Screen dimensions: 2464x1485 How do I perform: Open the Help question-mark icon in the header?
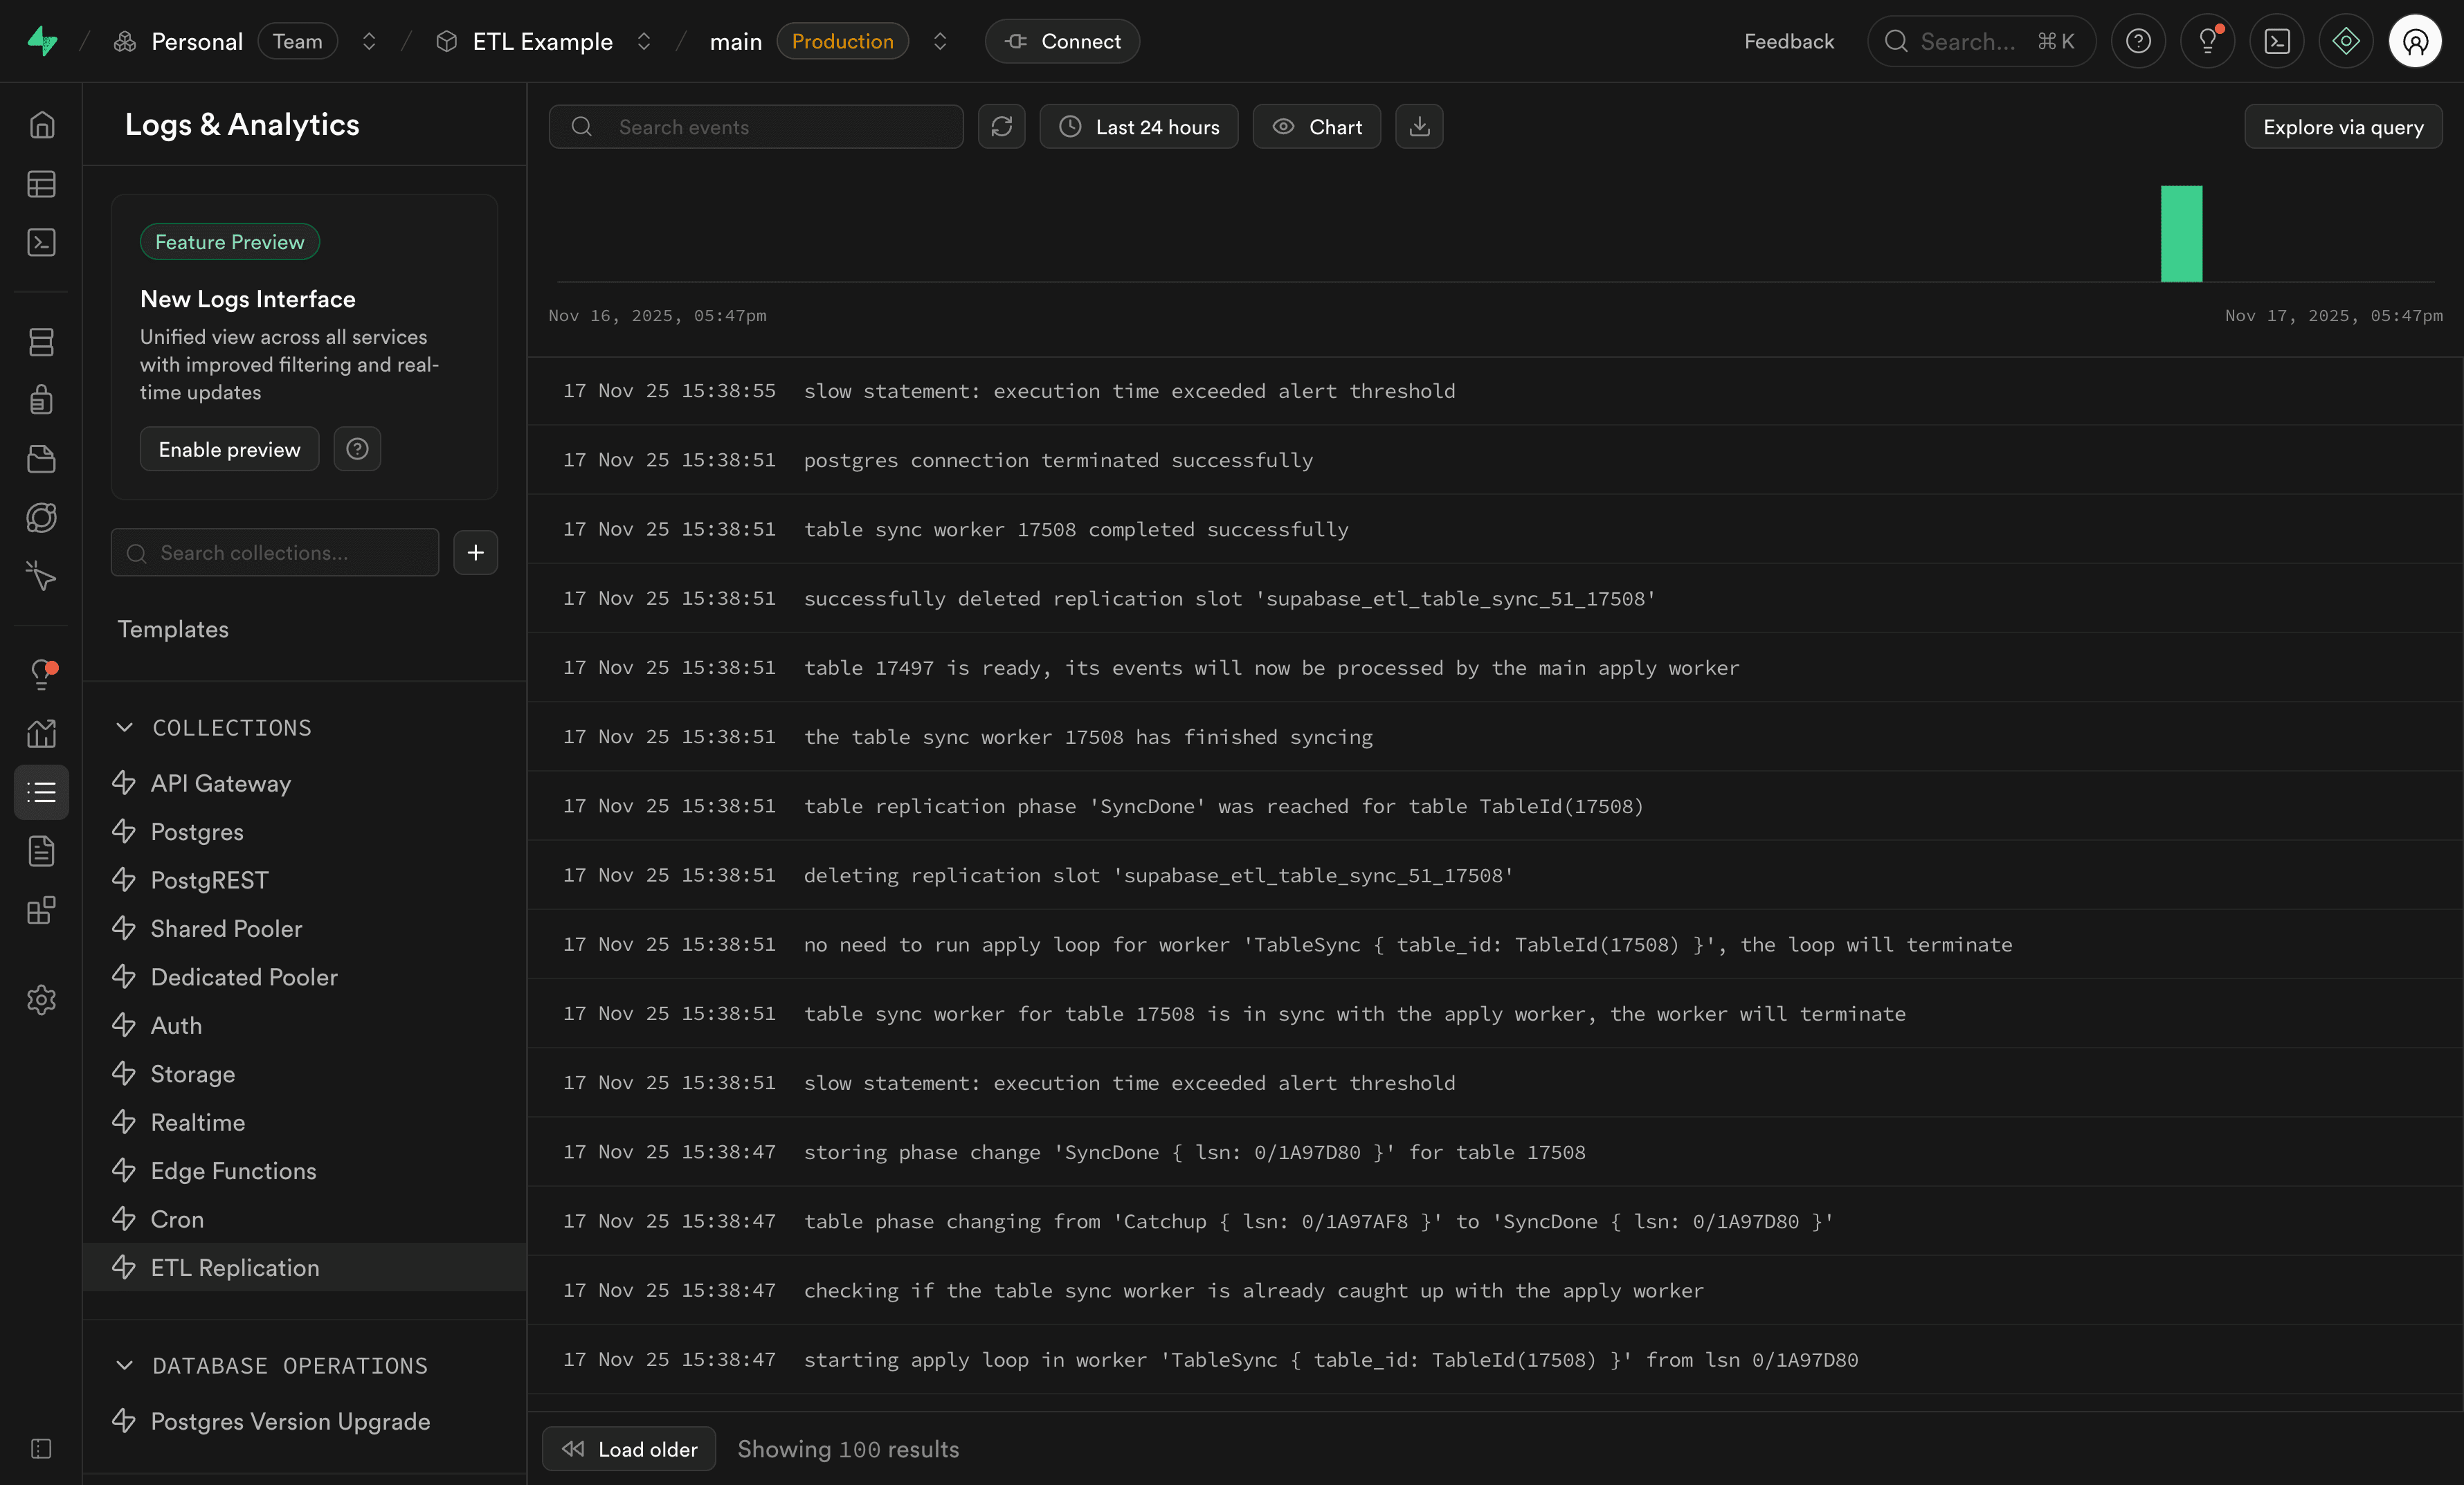coord(2139,40)
